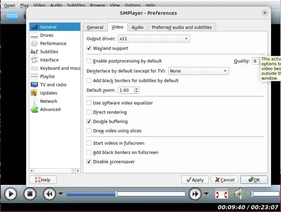Click the open folder toolbar icon

pyautogui.click(x=12, y=16)
